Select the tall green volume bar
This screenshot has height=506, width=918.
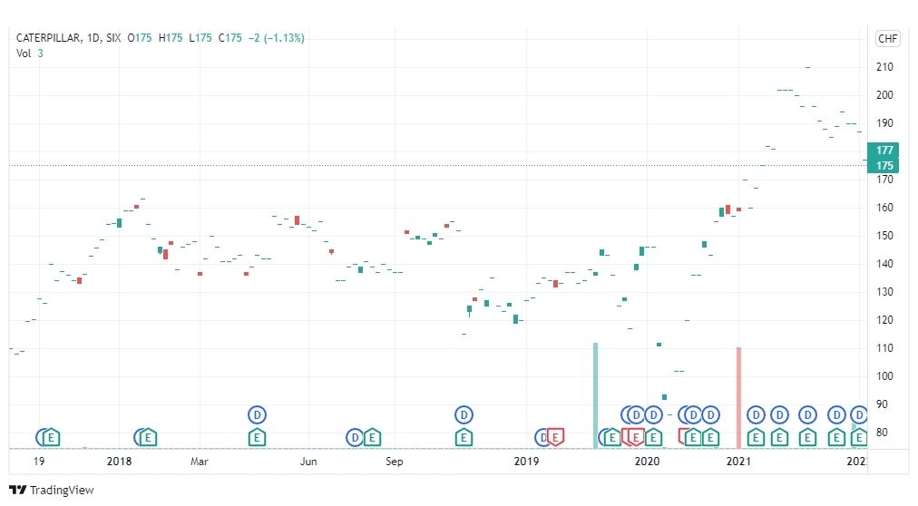tap(595, 395)
